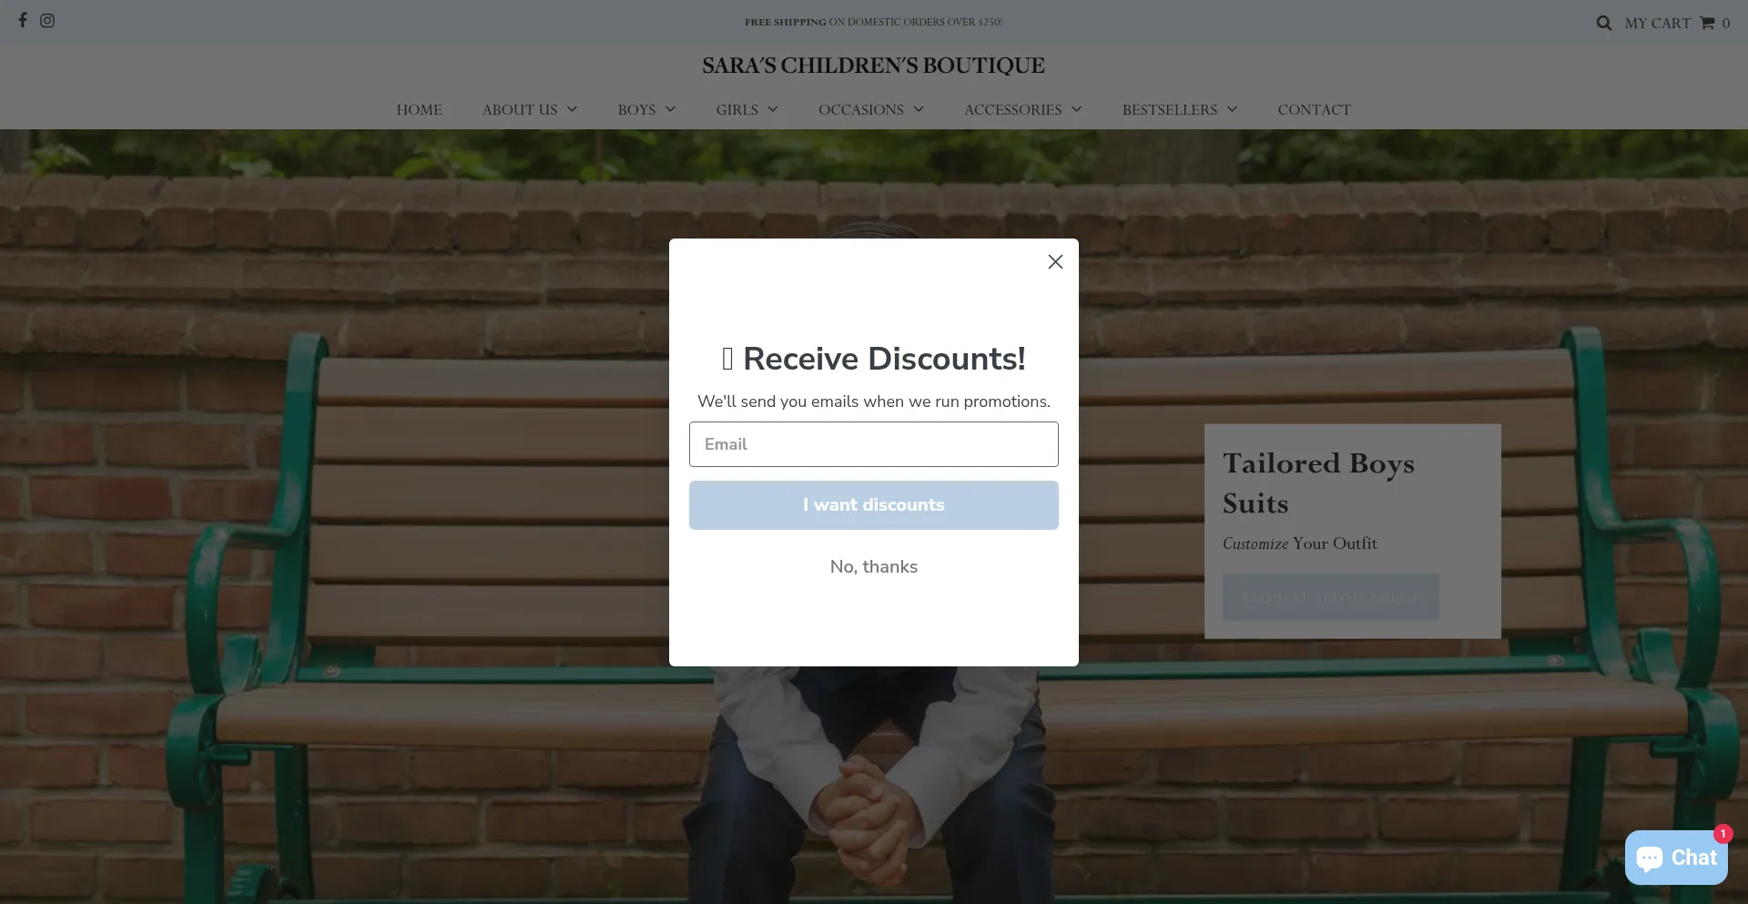Click the search magnifier icon

coord(1604,23)
